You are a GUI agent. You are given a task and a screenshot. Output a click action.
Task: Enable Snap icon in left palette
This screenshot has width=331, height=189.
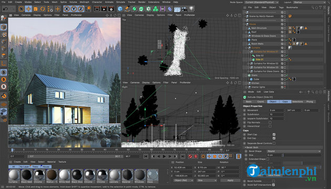(4, 72)
